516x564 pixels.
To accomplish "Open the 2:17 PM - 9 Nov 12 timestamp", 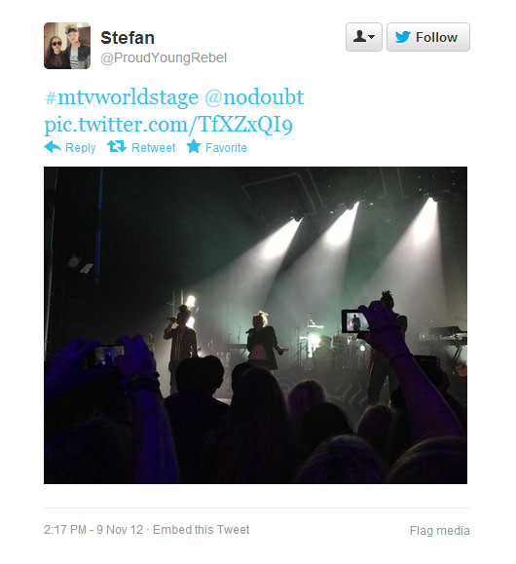I will point(93,530).
